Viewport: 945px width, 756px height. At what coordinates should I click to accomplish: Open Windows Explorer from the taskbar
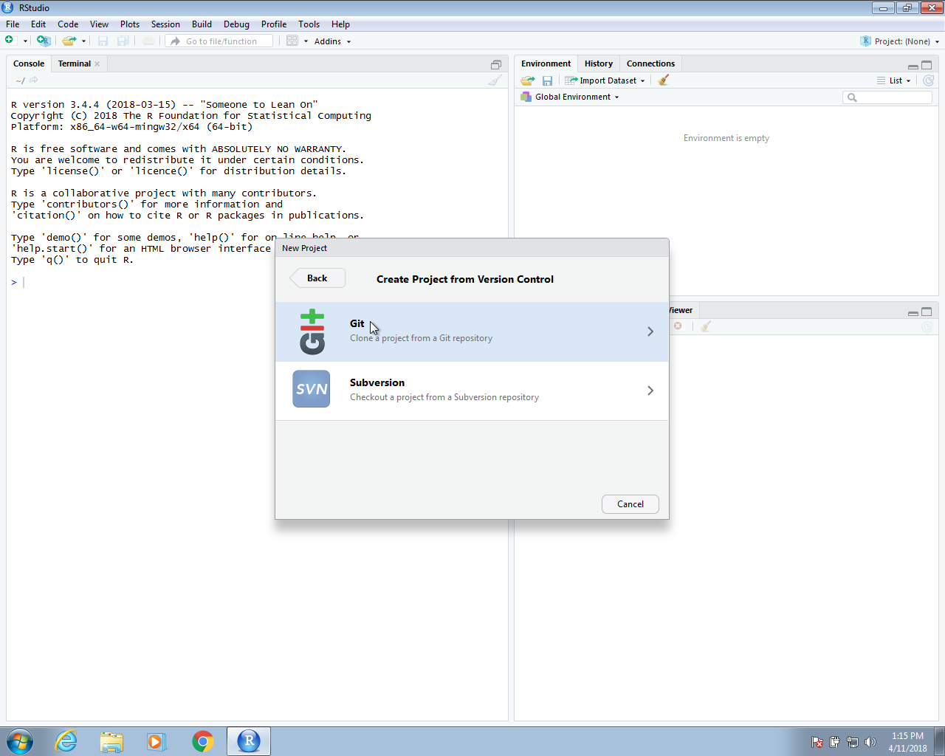click(111, 741)
